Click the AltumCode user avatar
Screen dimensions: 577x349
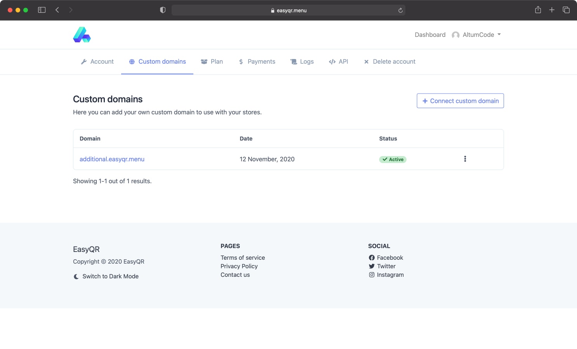coord(455,35)
